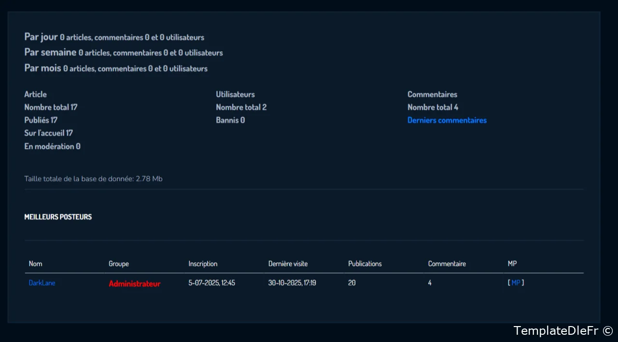This screenshot has height=342, width=618.
Task: Click the database total size text
Action: [93, 179]
